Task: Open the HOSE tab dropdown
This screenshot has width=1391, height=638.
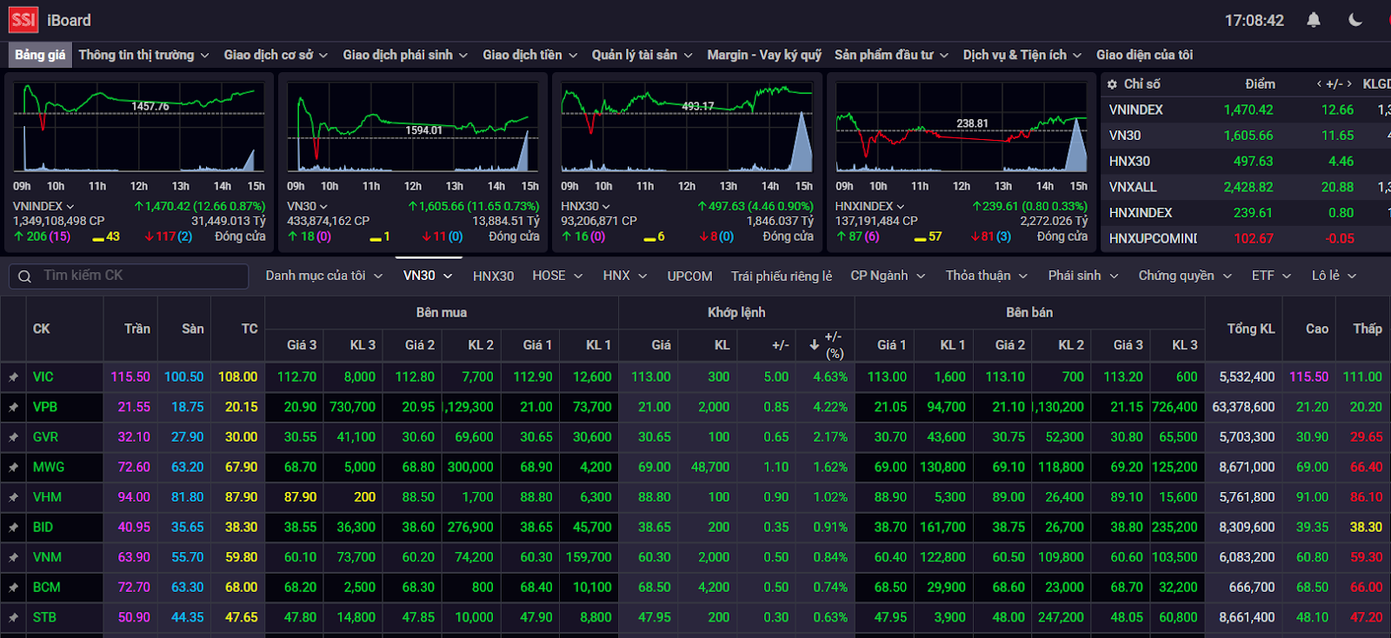Action: (557, 276)
